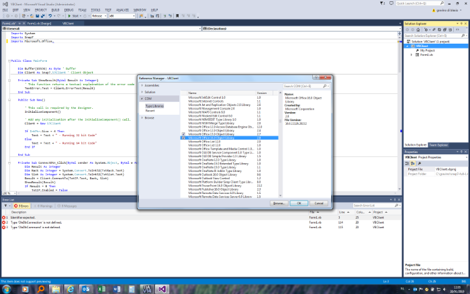The image size is (470, 294).
Task: Open Internet Explorer from the taskbar
Action: click(70, 289)
